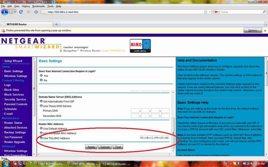Open a new tab with the tab bar button
The width and height of the screenshot is (268, 167).
57,24
